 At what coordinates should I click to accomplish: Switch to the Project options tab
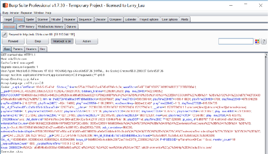point(149,19)
